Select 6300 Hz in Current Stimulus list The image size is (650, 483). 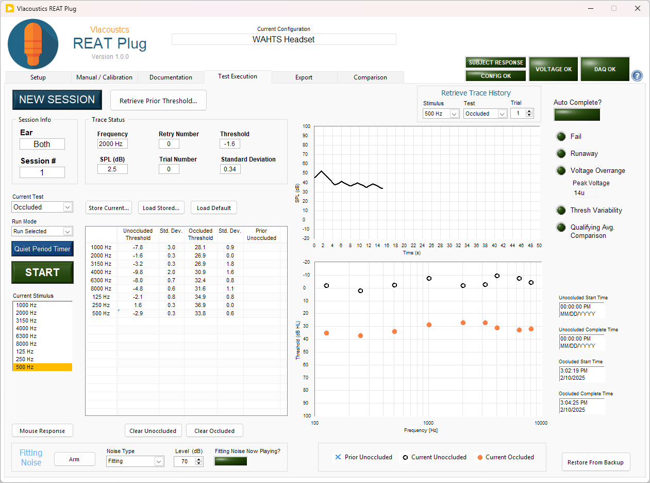[x=42, y=336]
